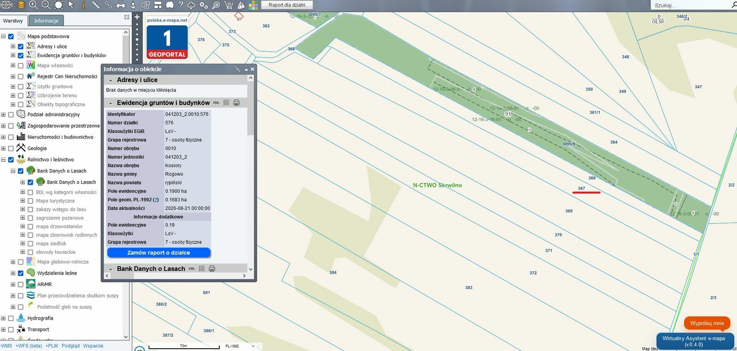The image size is (737, 351).
Task: Collapse the Ewidencja gruntów i budynków info section
Action: [x=111, y=103]
